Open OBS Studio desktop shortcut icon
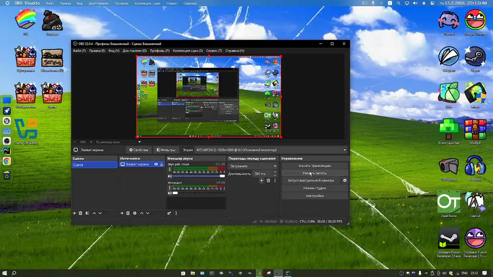 pyautogui.click(x=449, y=168)
